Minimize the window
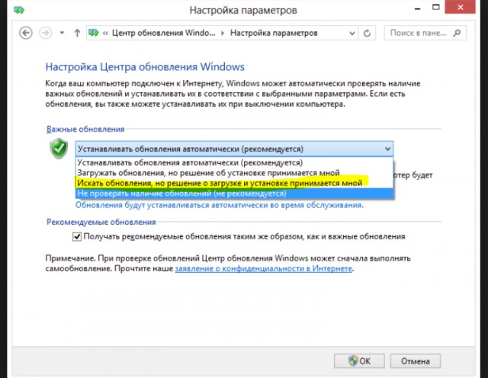 [x=417, y=8]
